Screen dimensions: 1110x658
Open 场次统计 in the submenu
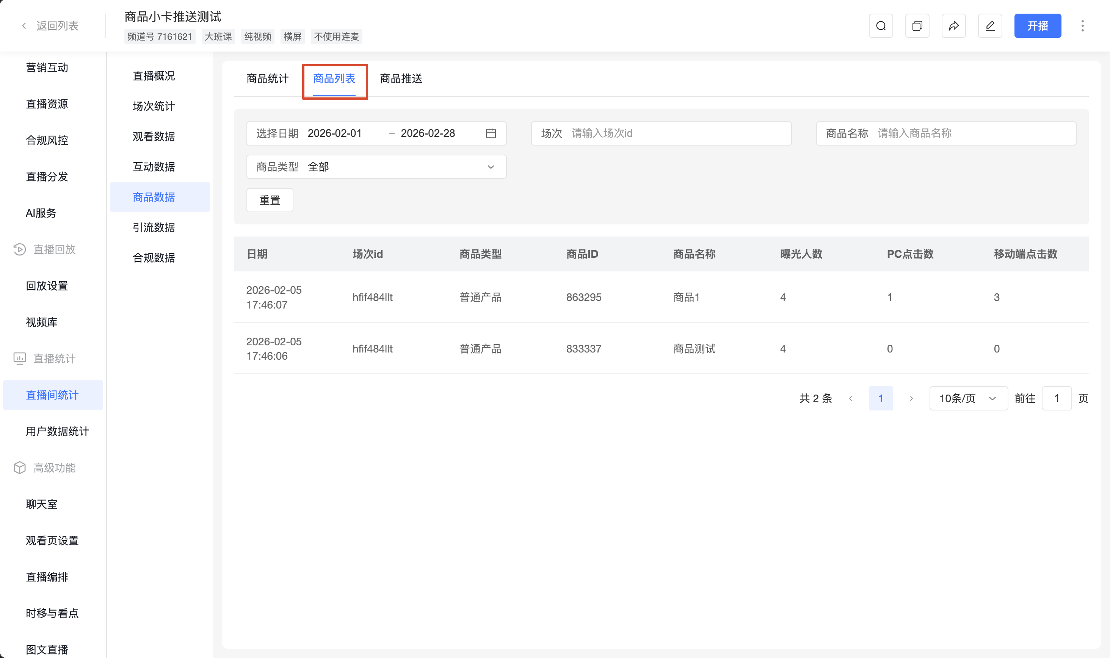tap(160, 106)
